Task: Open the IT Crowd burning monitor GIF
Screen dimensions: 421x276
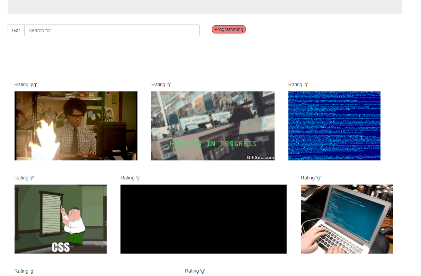Action: [x=76, y=126]
